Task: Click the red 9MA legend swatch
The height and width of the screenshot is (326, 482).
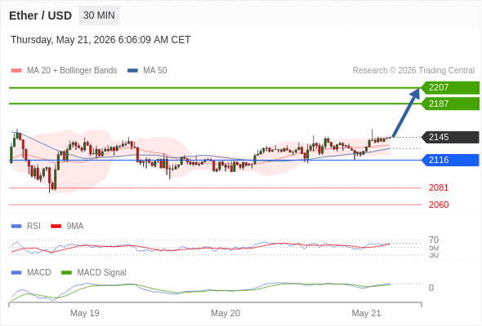Action: 56,227
